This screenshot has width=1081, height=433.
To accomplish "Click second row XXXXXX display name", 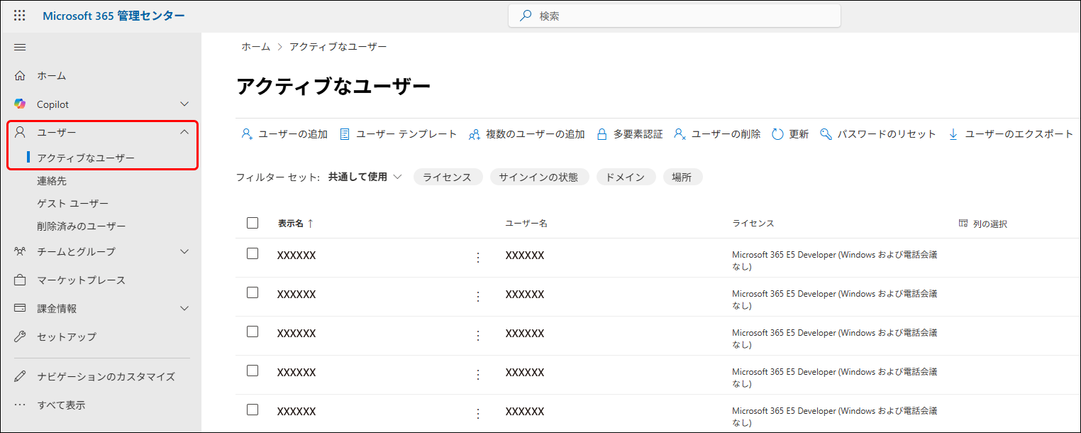I will (296, 295).
